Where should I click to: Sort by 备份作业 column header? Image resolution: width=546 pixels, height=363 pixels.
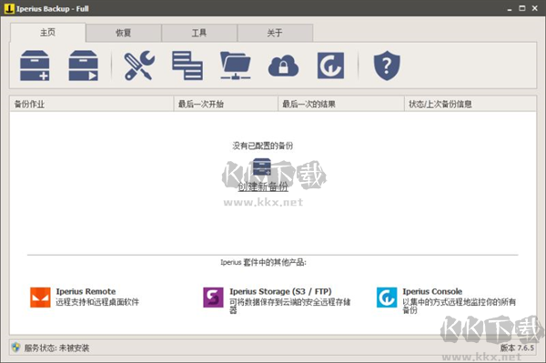click(x=92, y=104)
